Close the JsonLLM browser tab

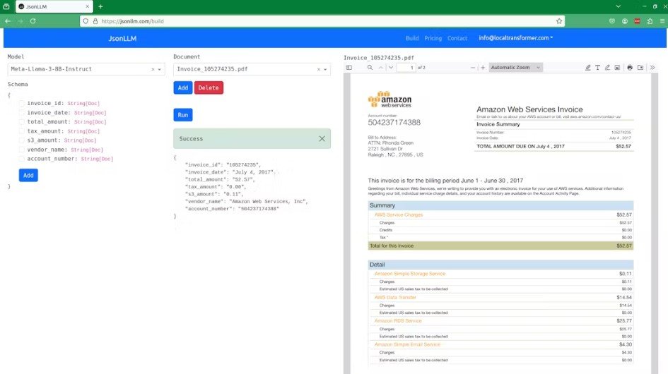click(88, 6)
